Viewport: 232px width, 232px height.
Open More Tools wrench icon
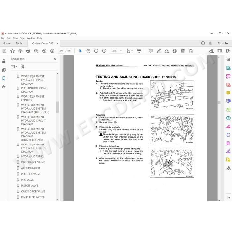pos(228,168)
